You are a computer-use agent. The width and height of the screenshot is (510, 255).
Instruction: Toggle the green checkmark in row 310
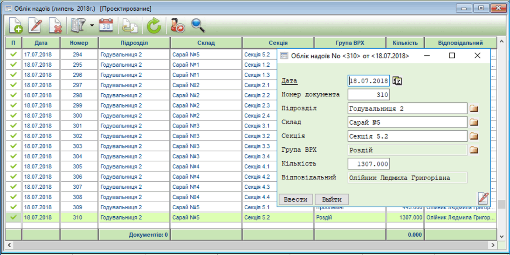14,217
